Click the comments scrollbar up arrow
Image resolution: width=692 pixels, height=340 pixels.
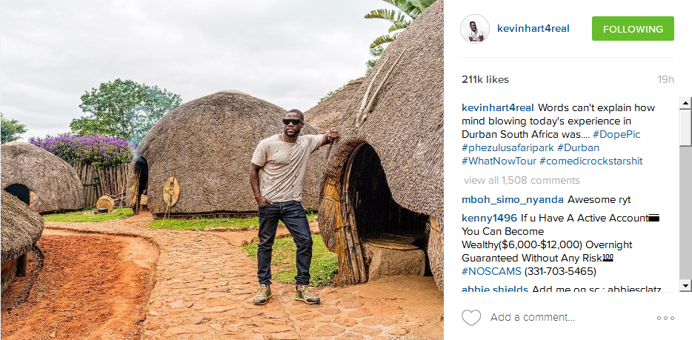coord(685,104)
